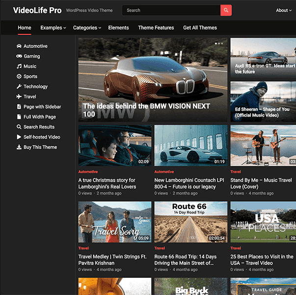Open the Route 66 Road Trip thumbnail
The width and height of the screenshot is (296, 295).
tap(191, 222)
